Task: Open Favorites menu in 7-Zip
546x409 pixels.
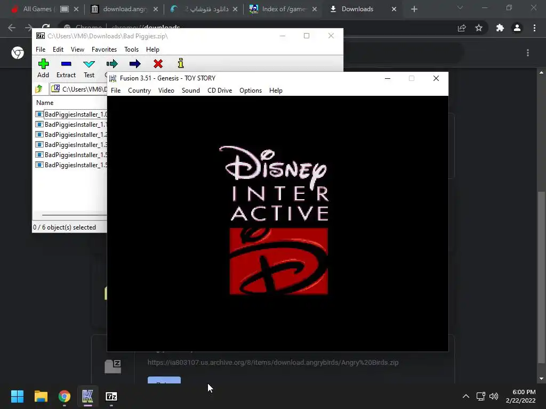Action: [x=104, y=50]
